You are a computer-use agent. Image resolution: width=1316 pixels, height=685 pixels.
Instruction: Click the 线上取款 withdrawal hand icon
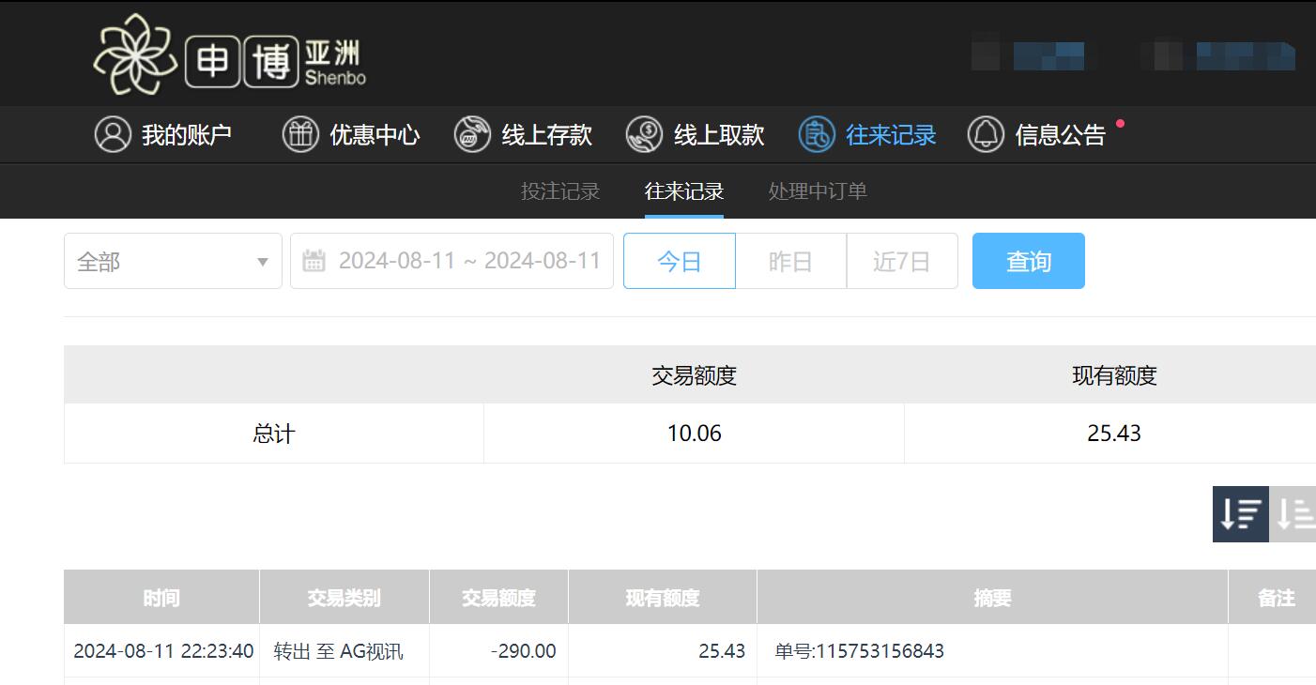pyautogui.click(x=644, y=134)
